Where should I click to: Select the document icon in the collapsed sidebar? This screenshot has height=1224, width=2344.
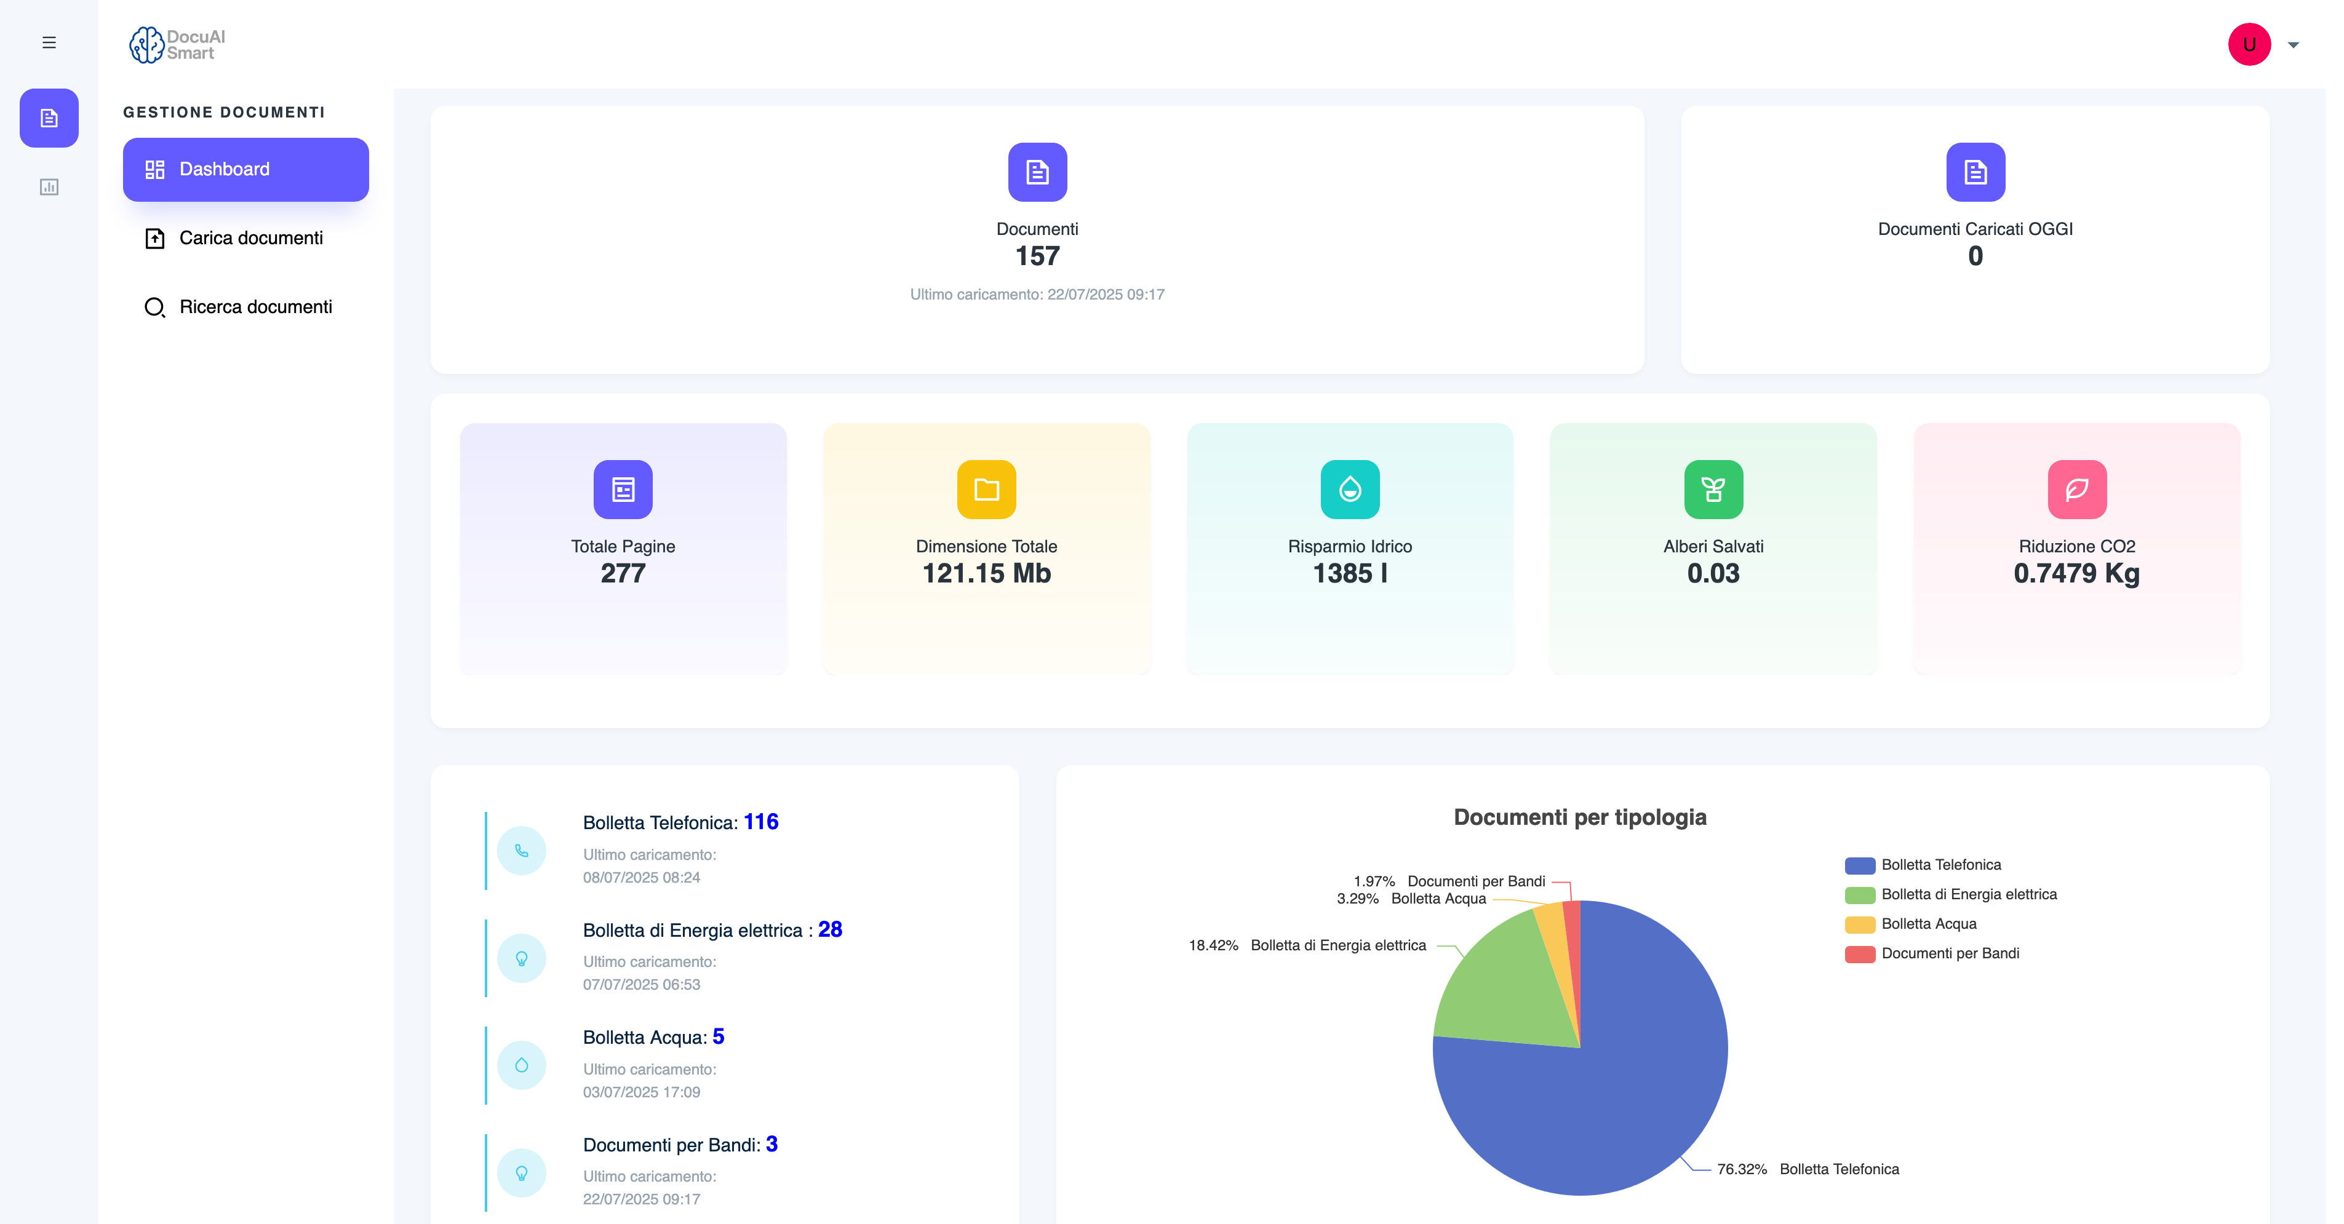pyautogui.click(x=49, y=117)
